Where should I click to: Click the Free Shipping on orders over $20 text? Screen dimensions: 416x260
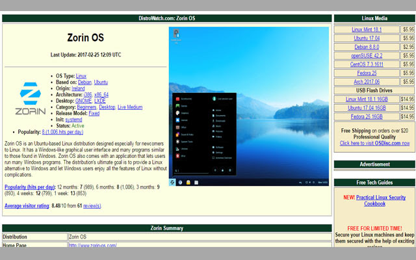pos(374,131)
